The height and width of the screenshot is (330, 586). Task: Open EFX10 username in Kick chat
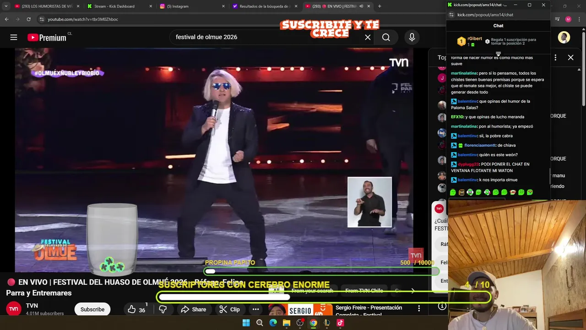click(x=457, y=117)
